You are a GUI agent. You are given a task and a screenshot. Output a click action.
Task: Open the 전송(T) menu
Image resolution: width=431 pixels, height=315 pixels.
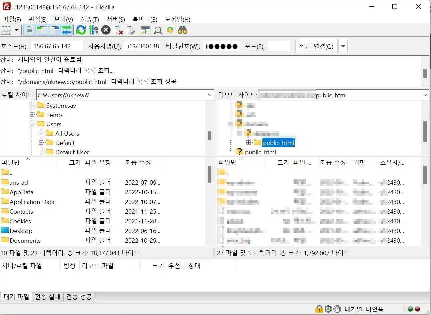click(x=90, y=19)
